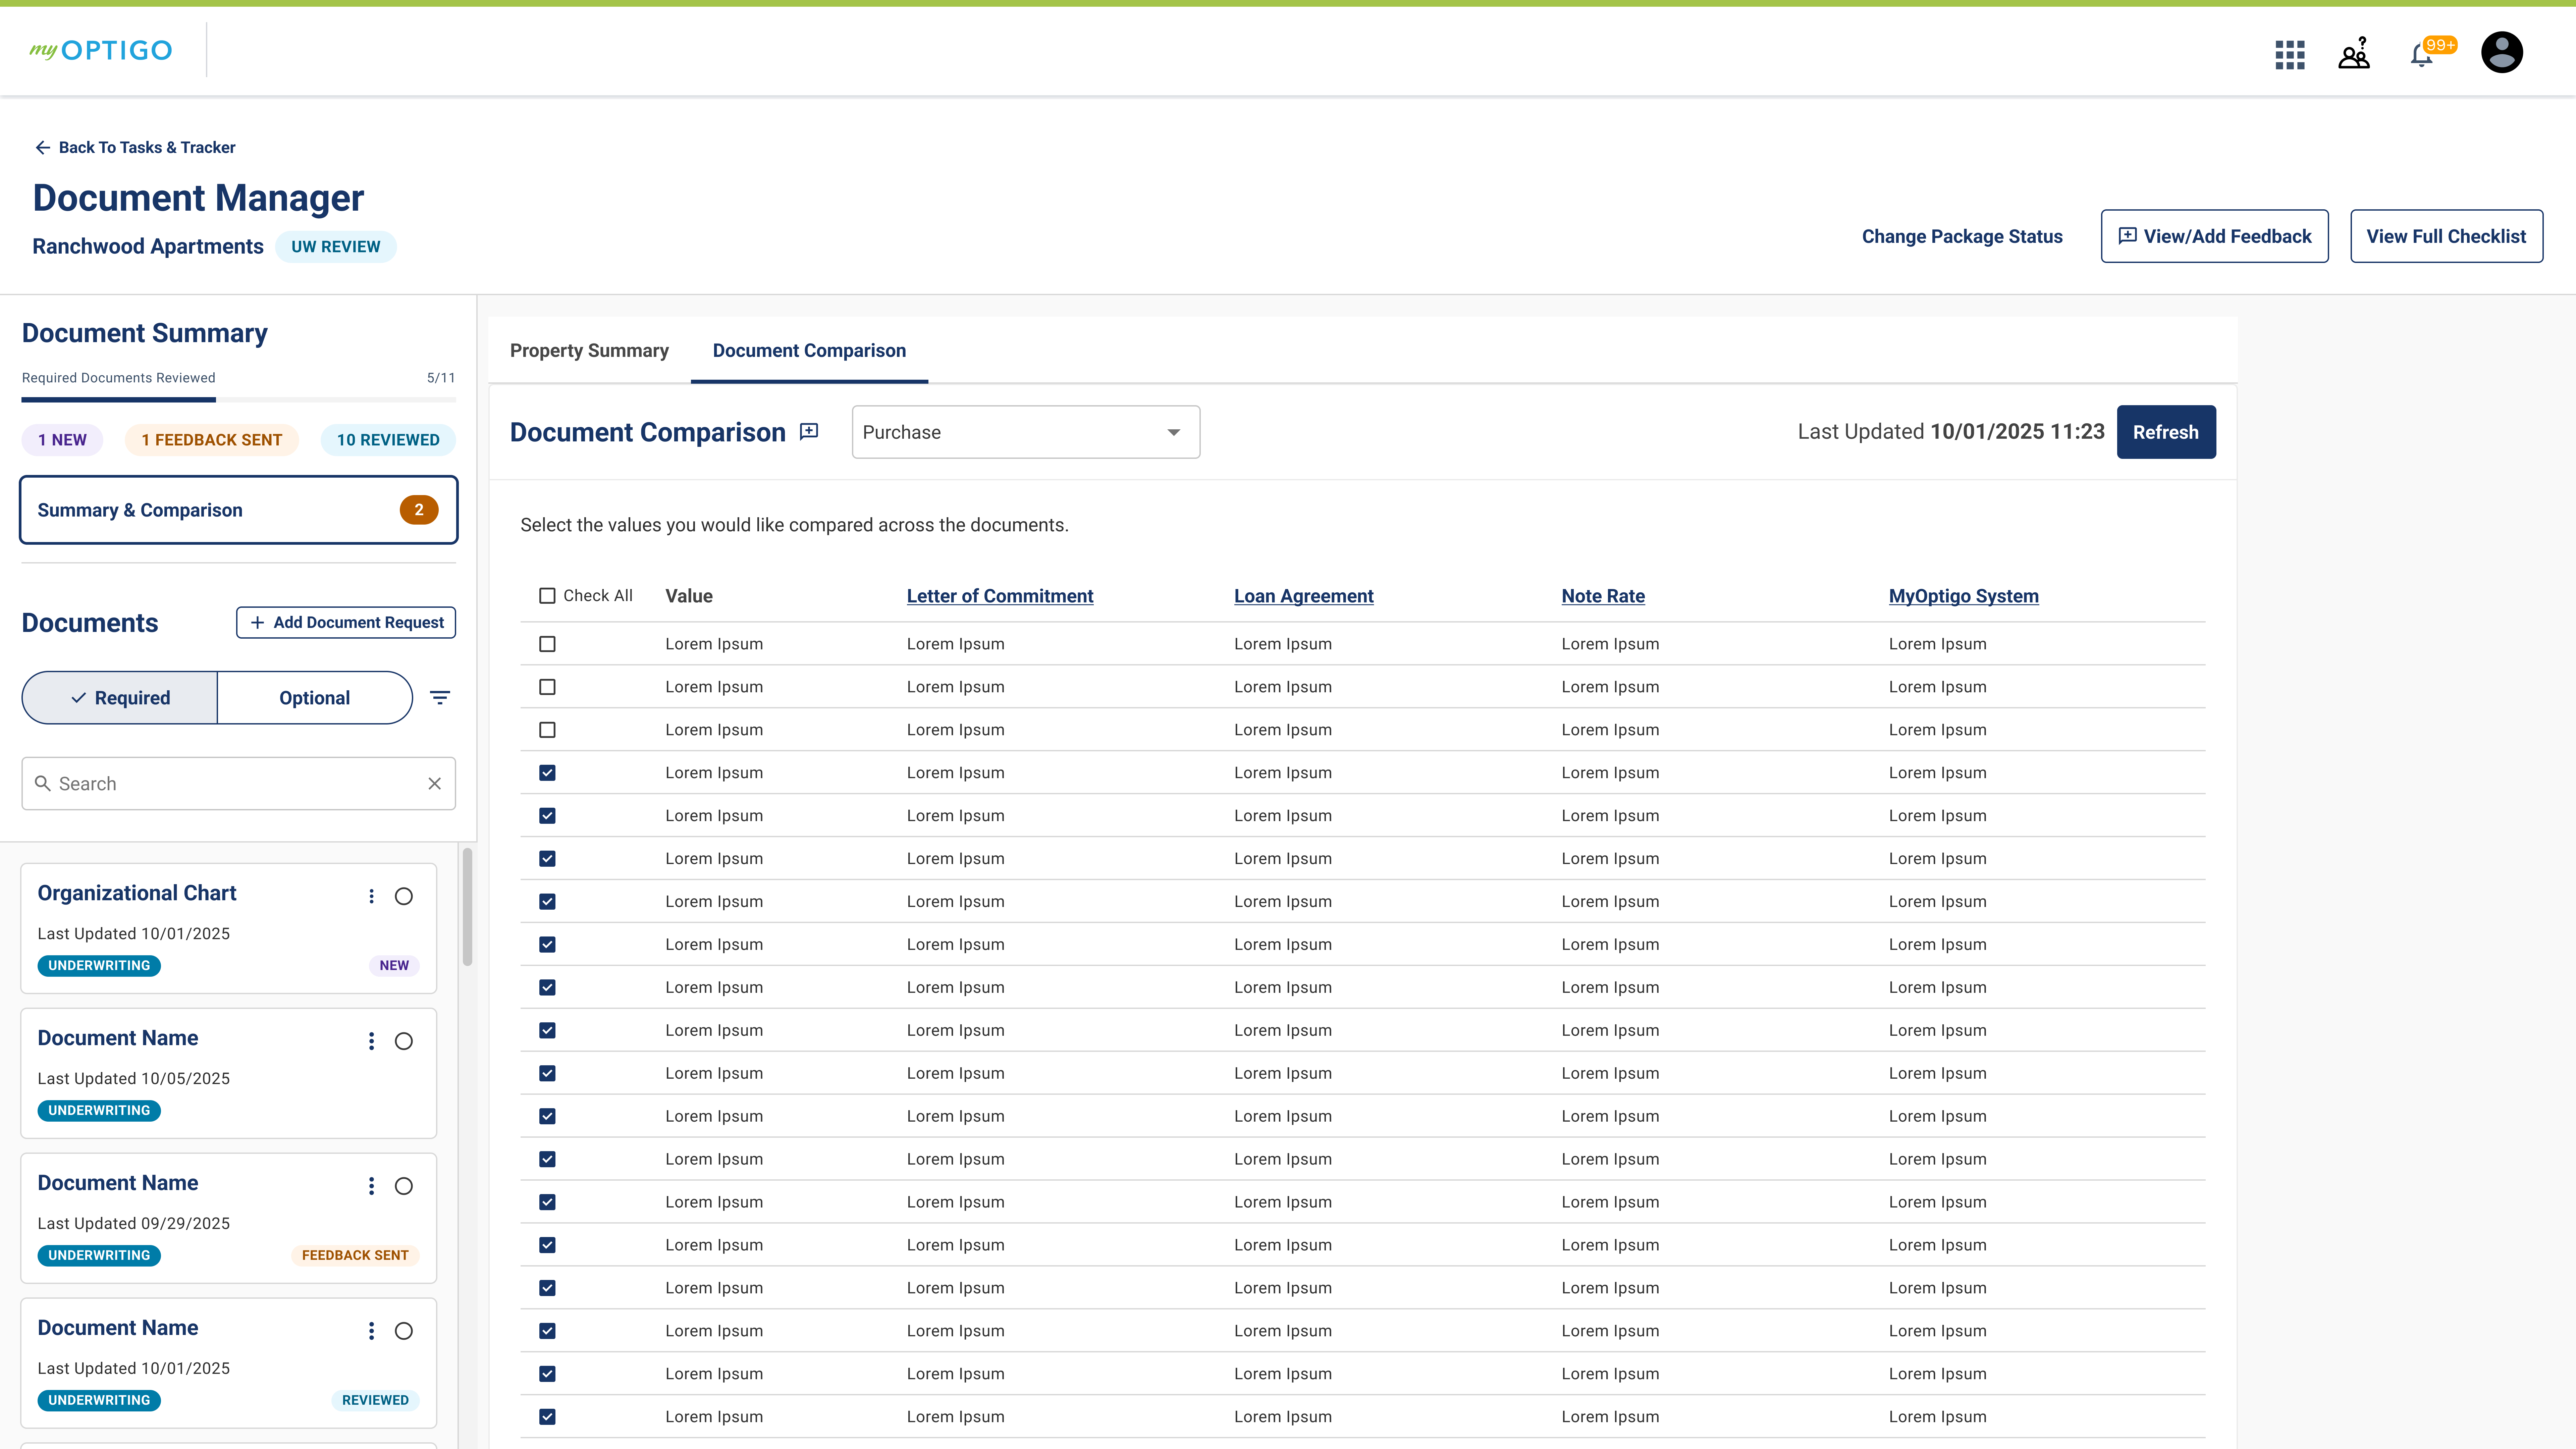Click UNDERWRITING tag on Organizational Chart
This screenshot has width=2576, height=1449.
coord(99,966)
